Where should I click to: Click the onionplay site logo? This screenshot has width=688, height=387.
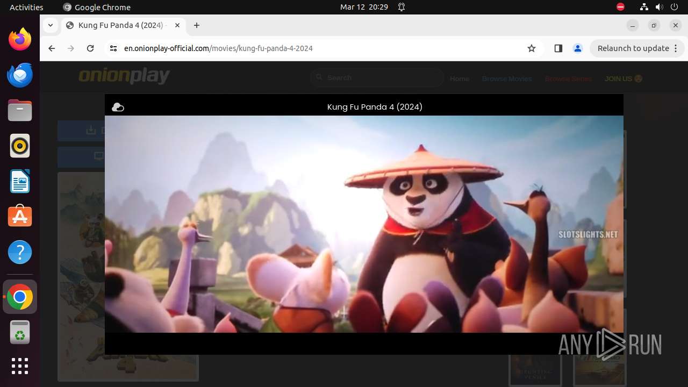point(124,76)
